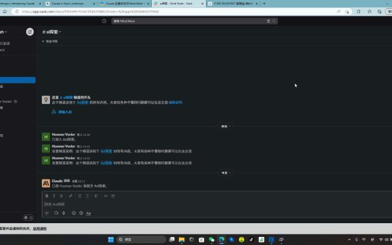Screen dimensions: 392x245
Task: Toggle bold formatting in the message composer
Action: pyautogui.click(x=47, y=196)
